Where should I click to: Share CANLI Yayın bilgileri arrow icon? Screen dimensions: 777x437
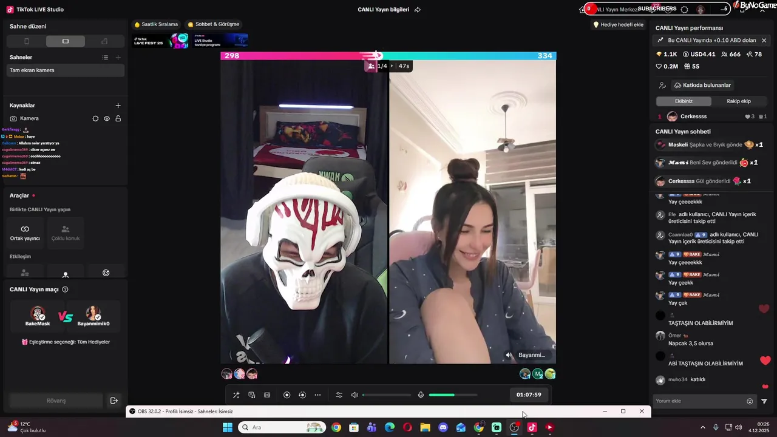click(418, 10)
